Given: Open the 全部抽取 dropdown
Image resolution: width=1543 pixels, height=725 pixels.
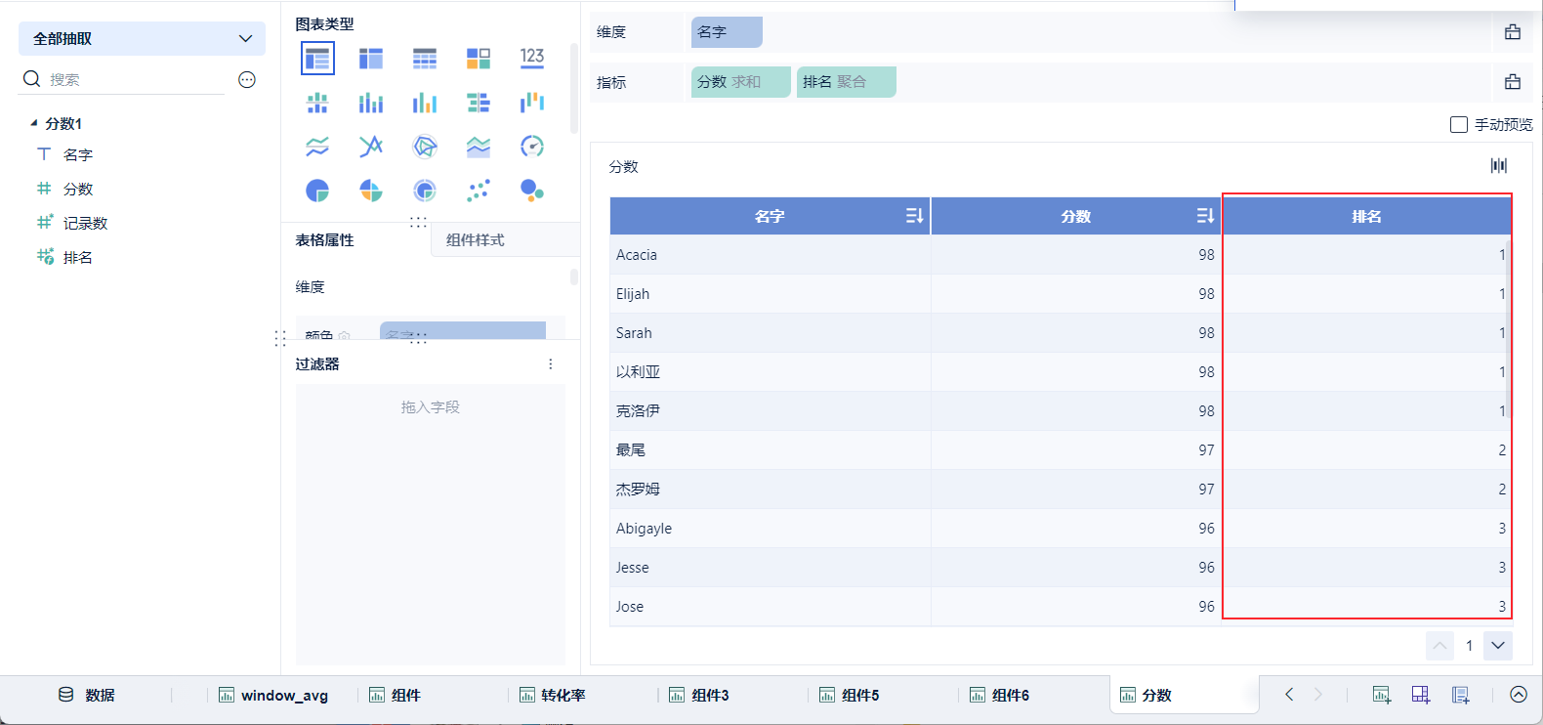Looking at the screenshot, I should click(142, 39).
